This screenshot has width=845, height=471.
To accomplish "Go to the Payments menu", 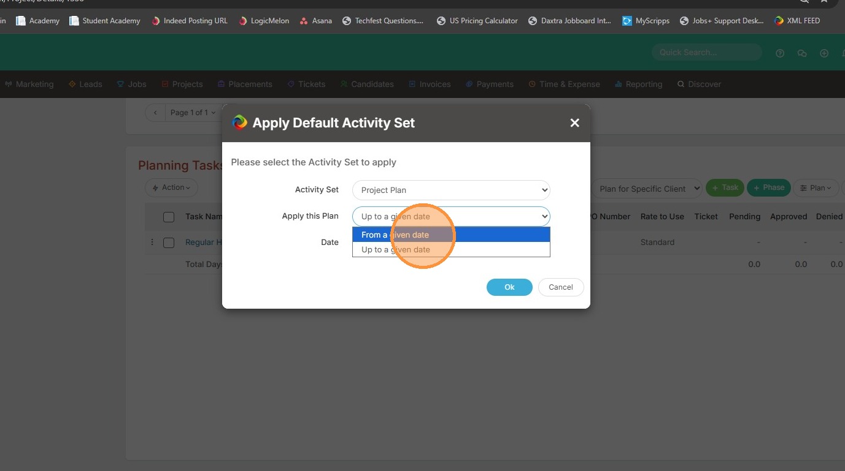I will click(x=489, y=85).
